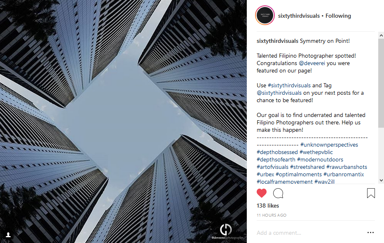Viewport: 384px width, 243px height.
Task: Open the #sixtythirdvisuals hashtag link
Action: point(289,85)
